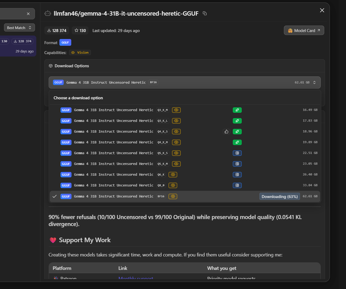Click the blue partial offload icon on Q5_K_S row
The image size is (346, 289).
[x=237, y=153]
